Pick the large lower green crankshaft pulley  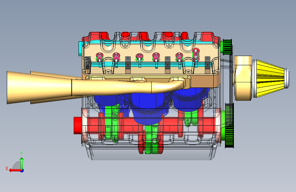tap(229, 125)
